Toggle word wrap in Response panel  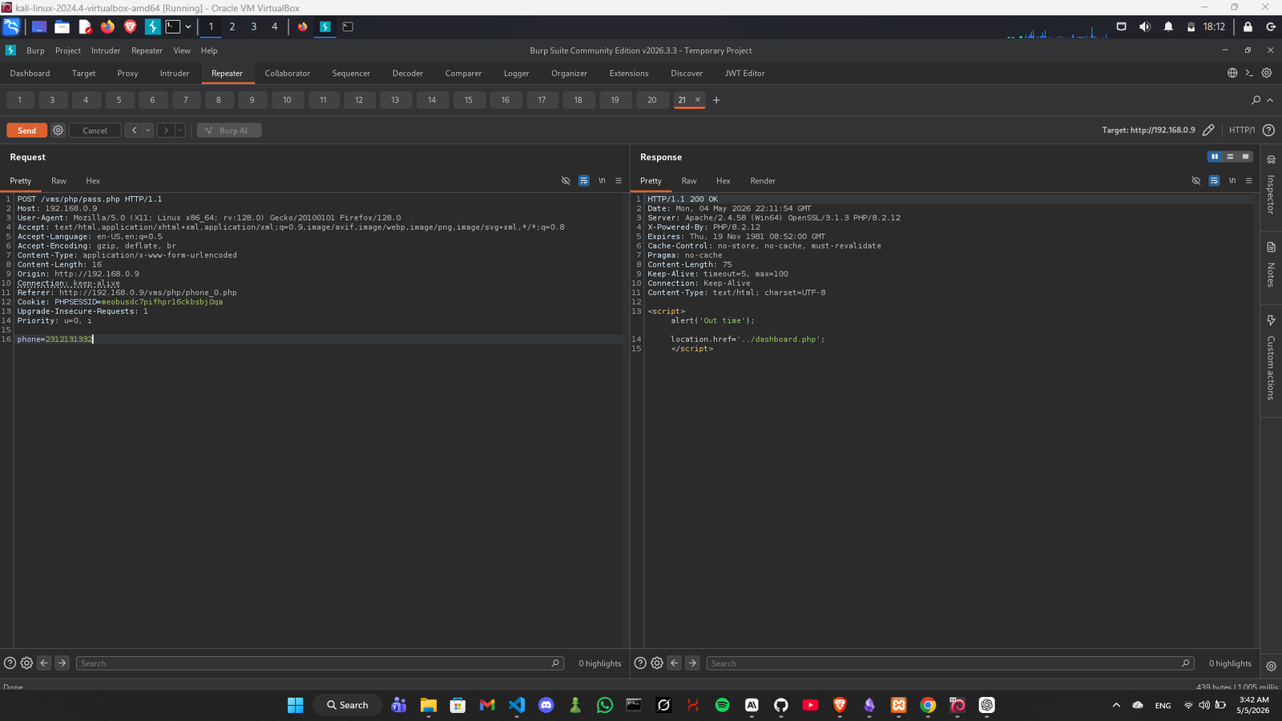point(1214,181)
